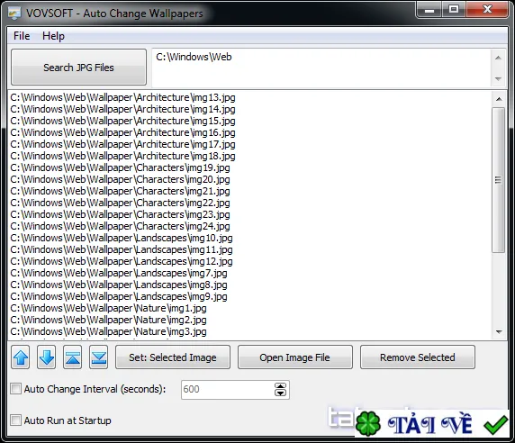Click the VOVSOFT app icon in title bar
The height and width of the screenshot is (443, 515).
click(14, 14)
